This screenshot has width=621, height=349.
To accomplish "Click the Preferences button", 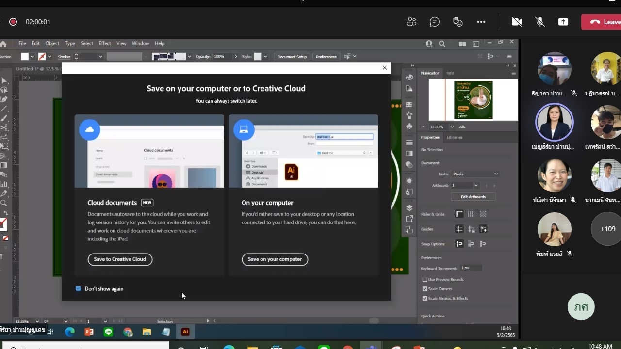I will tap(326, 57).
